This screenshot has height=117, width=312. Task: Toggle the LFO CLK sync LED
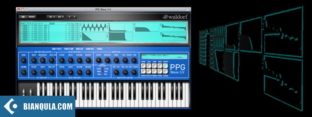(x=55, y=57)
